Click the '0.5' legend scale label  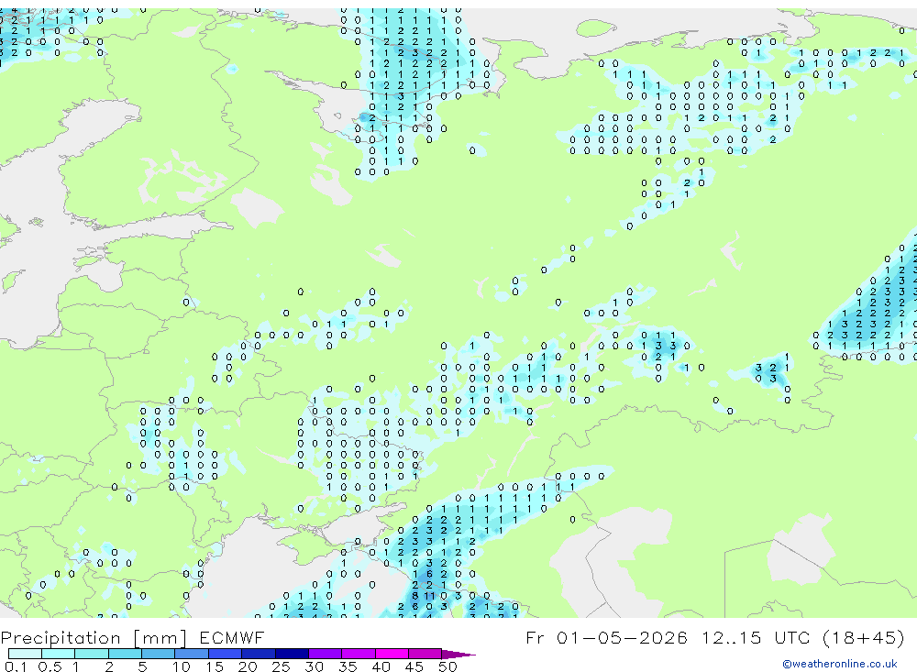(50, 666)
